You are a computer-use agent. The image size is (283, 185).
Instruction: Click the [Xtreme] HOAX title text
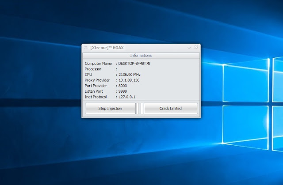coord(107,48)
